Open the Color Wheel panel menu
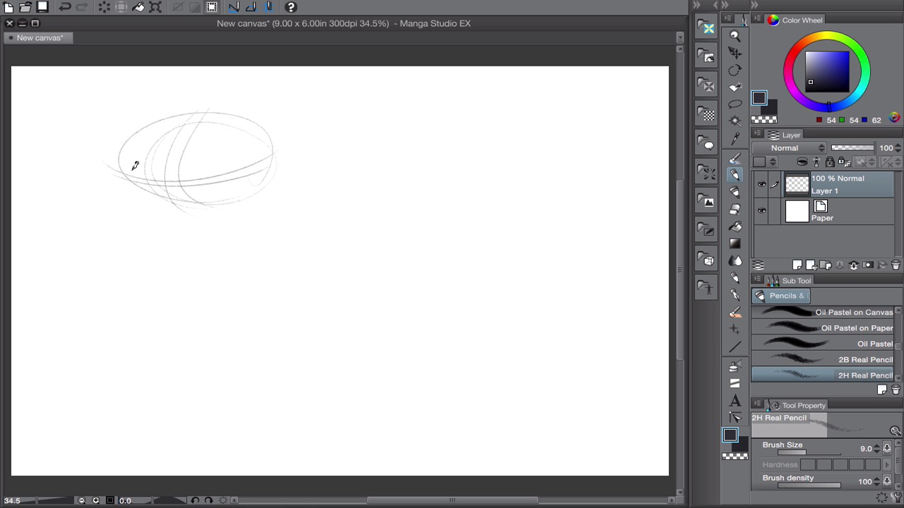The width and height of the screenshot is (904, 508). (757, 20)
